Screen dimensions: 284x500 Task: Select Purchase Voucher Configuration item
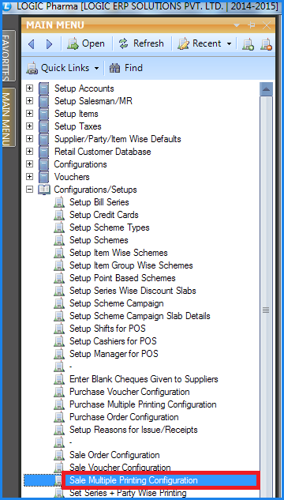[x=129, y=392]
